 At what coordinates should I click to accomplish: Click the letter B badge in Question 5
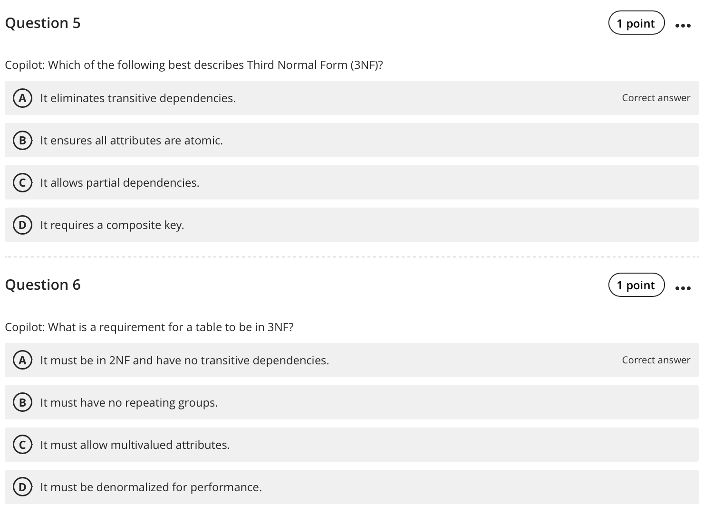tap(22, 141)
